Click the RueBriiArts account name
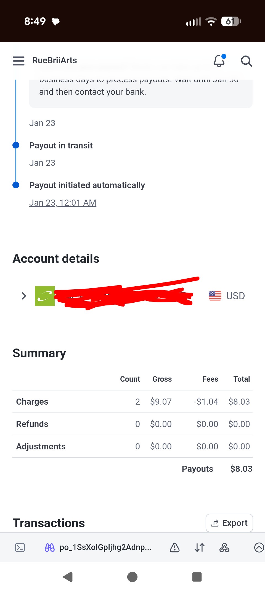Screen dimensions: 265x592 coord(55,61)
